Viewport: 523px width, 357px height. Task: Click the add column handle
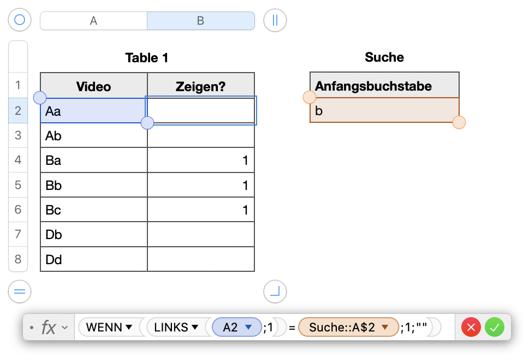pos(275,21)
